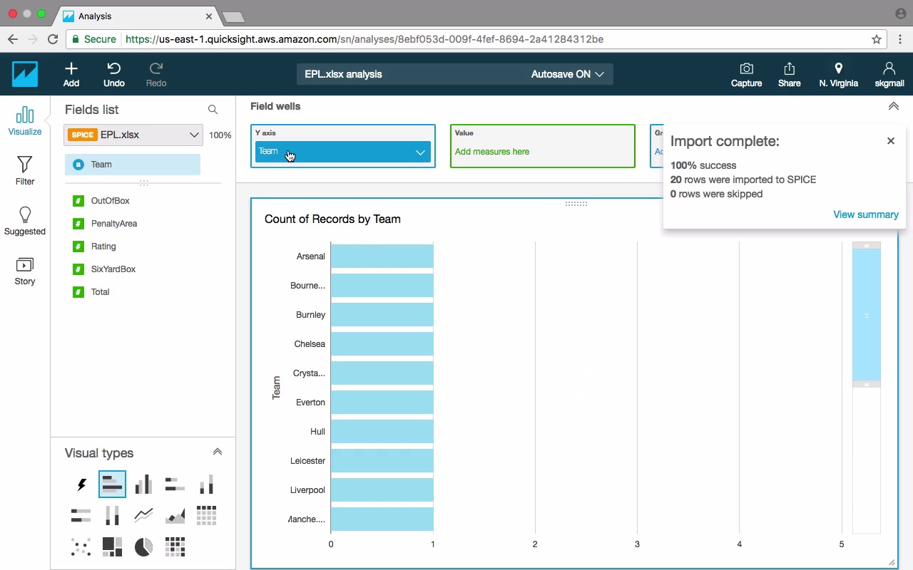Open the Filter panel
Viewport: 913px width, 570px height.
25,171
